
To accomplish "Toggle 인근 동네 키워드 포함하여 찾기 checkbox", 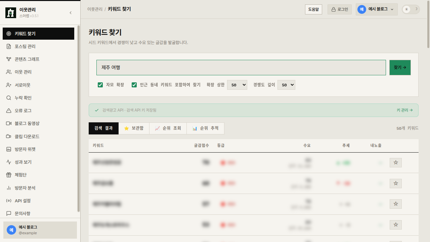I will click(134, 85).
